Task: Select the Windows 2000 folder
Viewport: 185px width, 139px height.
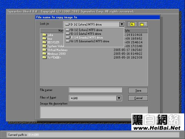Action: (x=54, y=54)
